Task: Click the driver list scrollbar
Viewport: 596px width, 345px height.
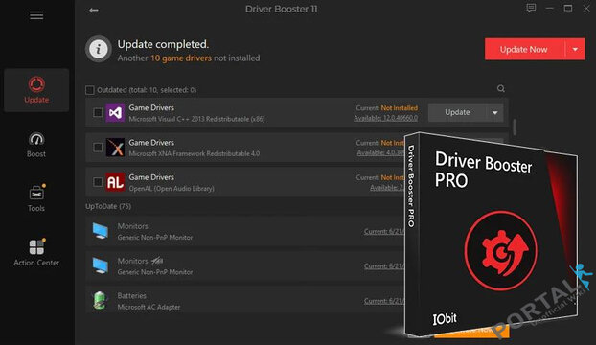Action: pos(515,127)
